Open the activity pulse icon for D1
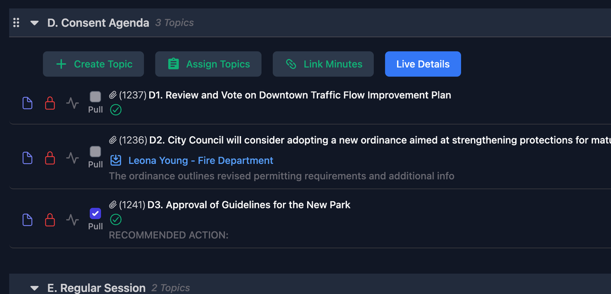This screenshot has width=611, height=294. (x=72, y=103)
